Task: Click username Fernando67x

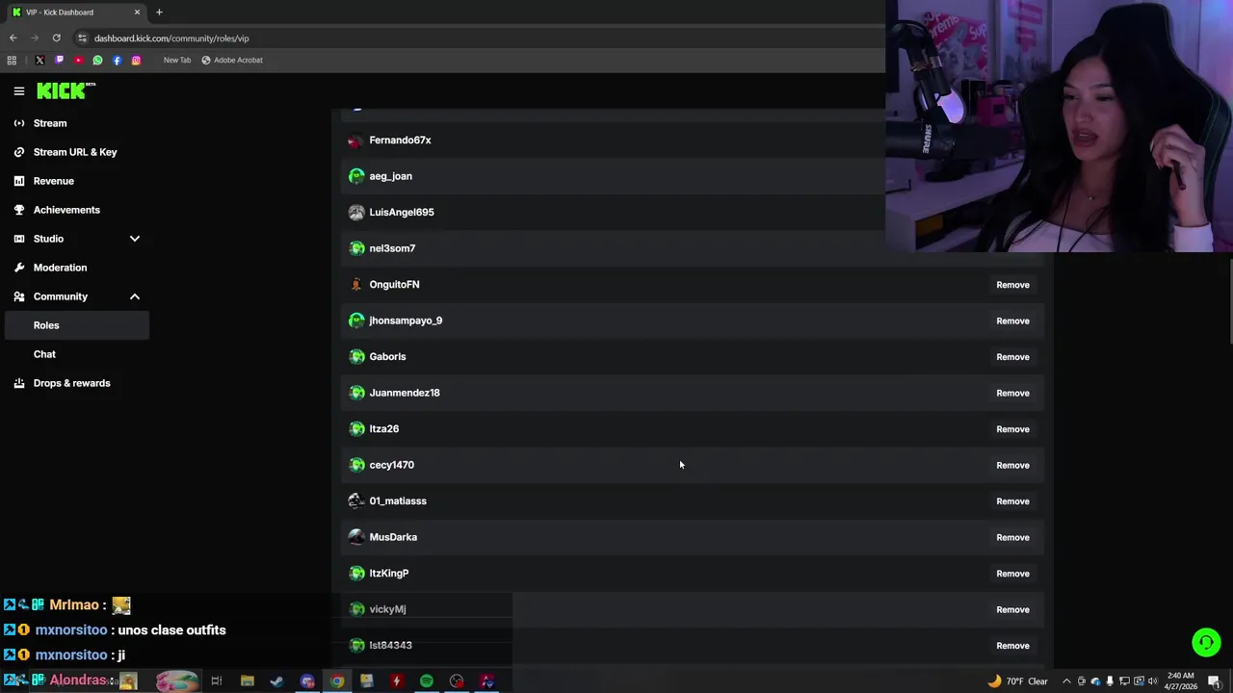Action: [400, 141]
